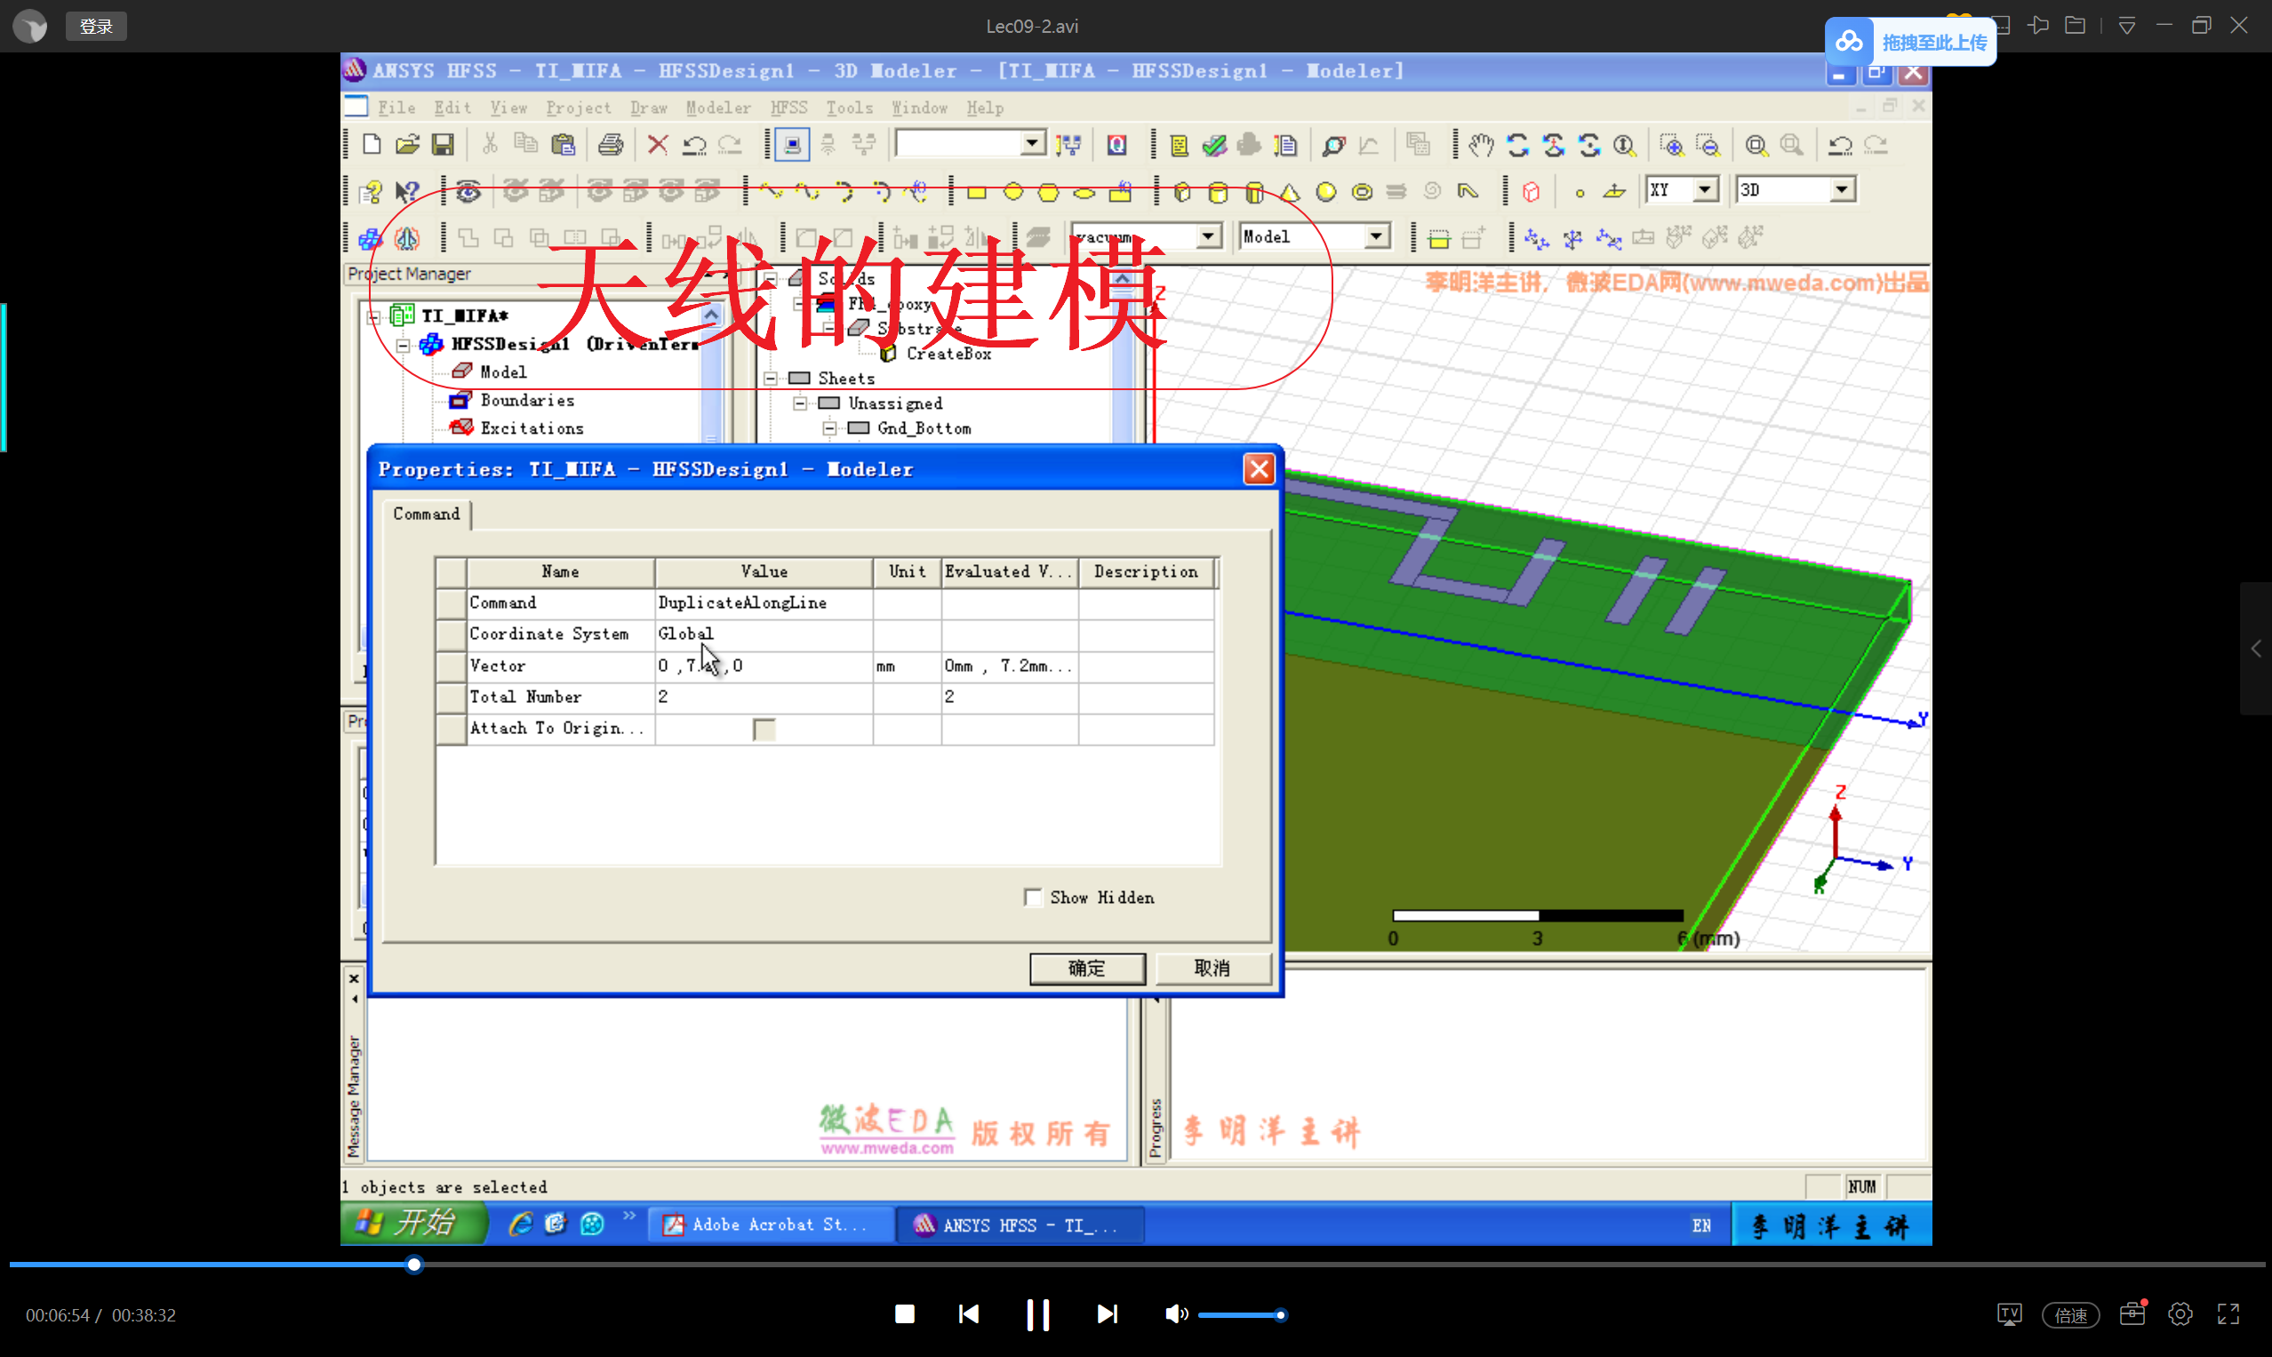Select CreateBox in model tree
2272x1357 pixels.
pos(948,354)
